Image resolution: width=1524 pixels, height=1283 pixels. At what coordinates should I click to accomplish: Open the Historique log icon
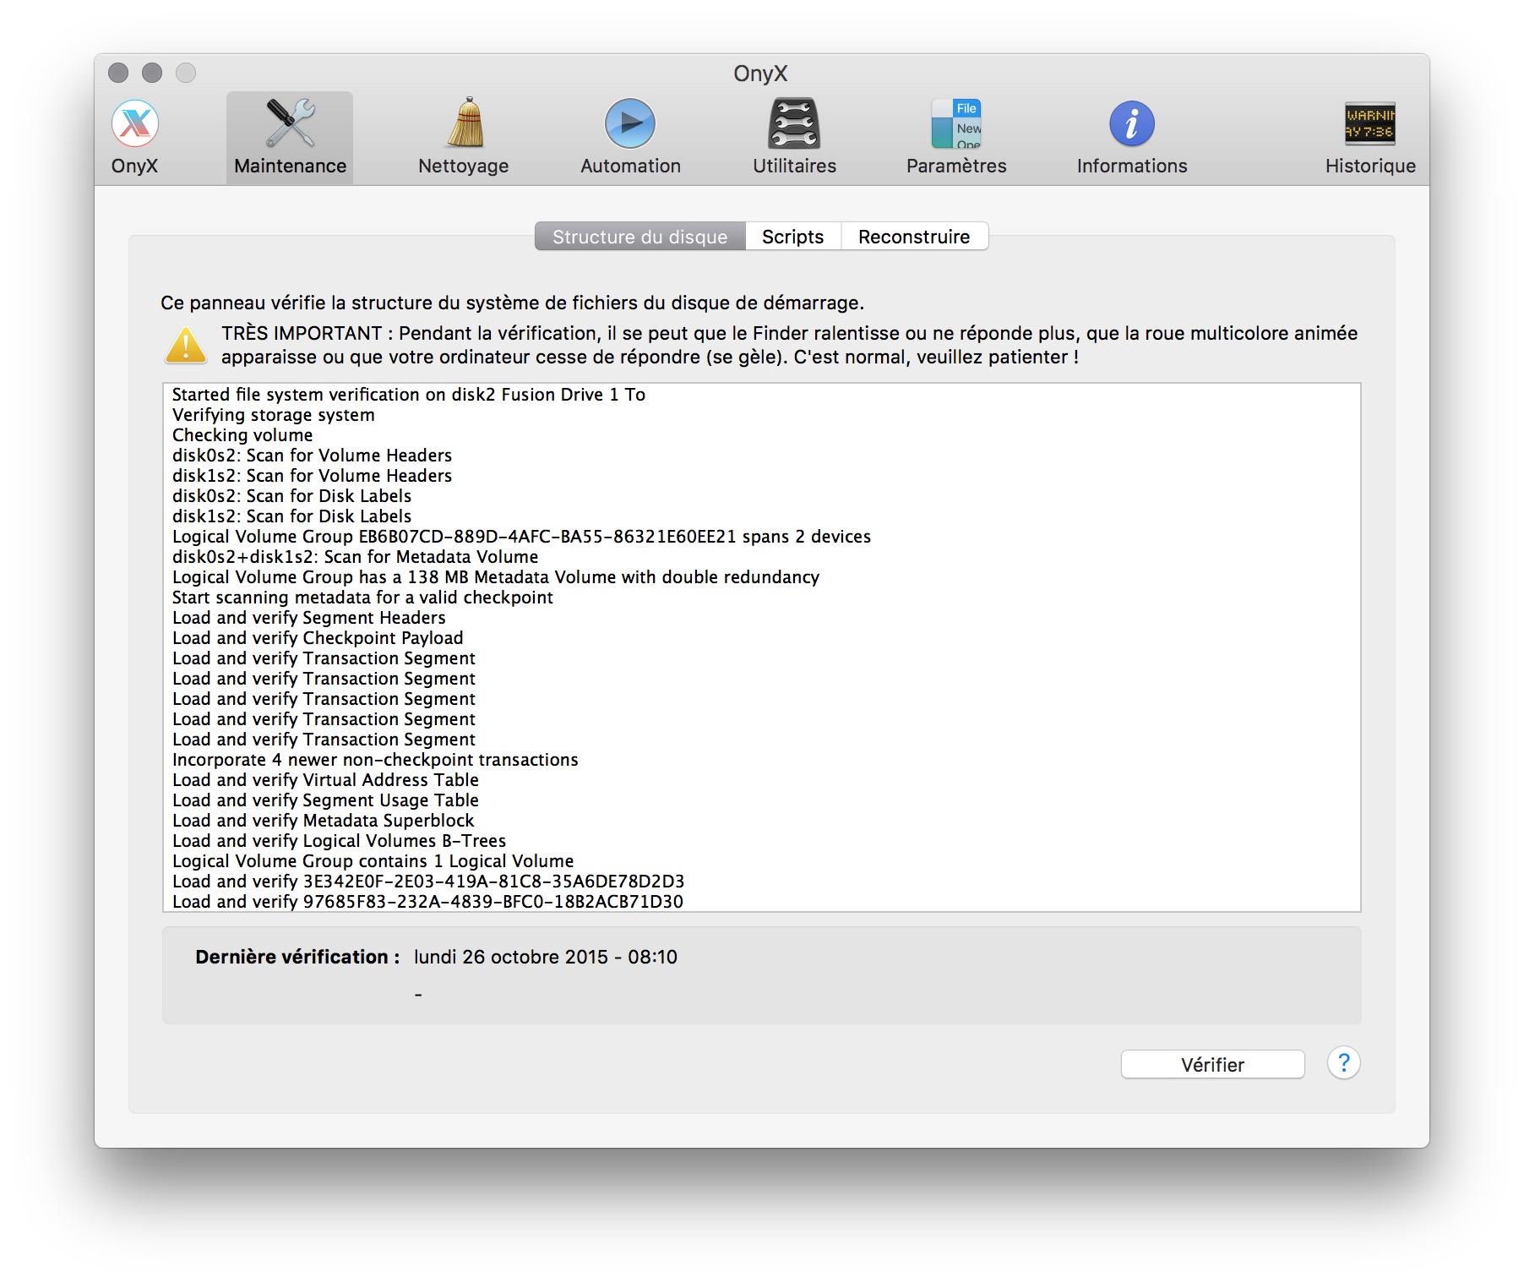pyautogui.click(x=1370, y=123)
